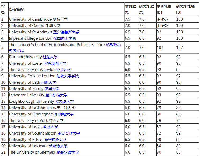Screen dimensions: 200x156
Task: Click the University of East Anglia name cell
Action: click(x=66, y=108)
